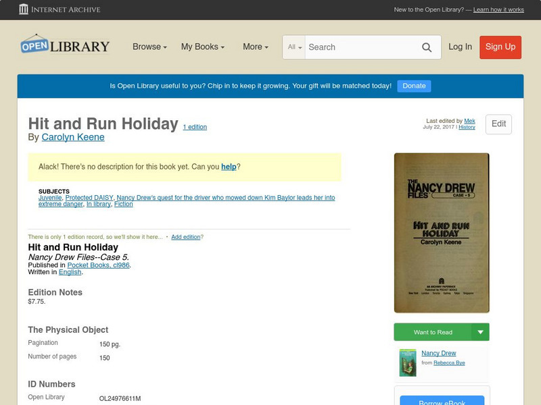Open the Fiction subject link
Image resolution: width=541 pixels, height=405 pixels.
[124, 205]
